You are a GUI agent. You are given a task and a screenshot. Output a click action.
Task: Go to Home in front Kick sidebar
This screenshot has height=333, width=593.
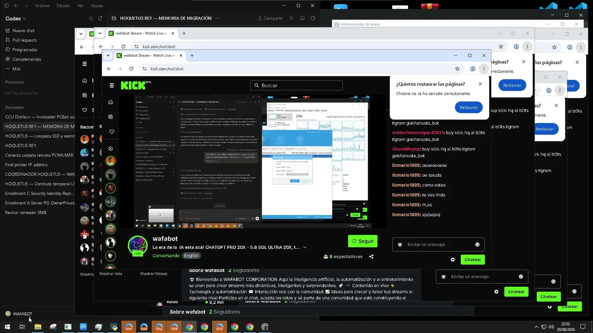(x=111, y=102)
